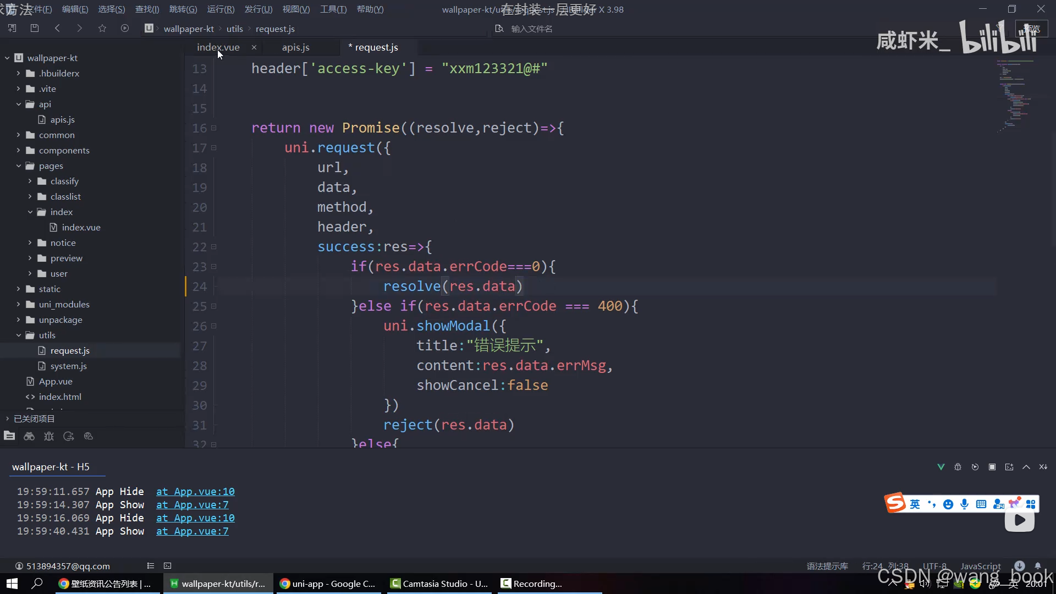Click the App.vue:10 link in first log
The image size is (1056, 594).
pyautogui.click(x=195, y=491)
